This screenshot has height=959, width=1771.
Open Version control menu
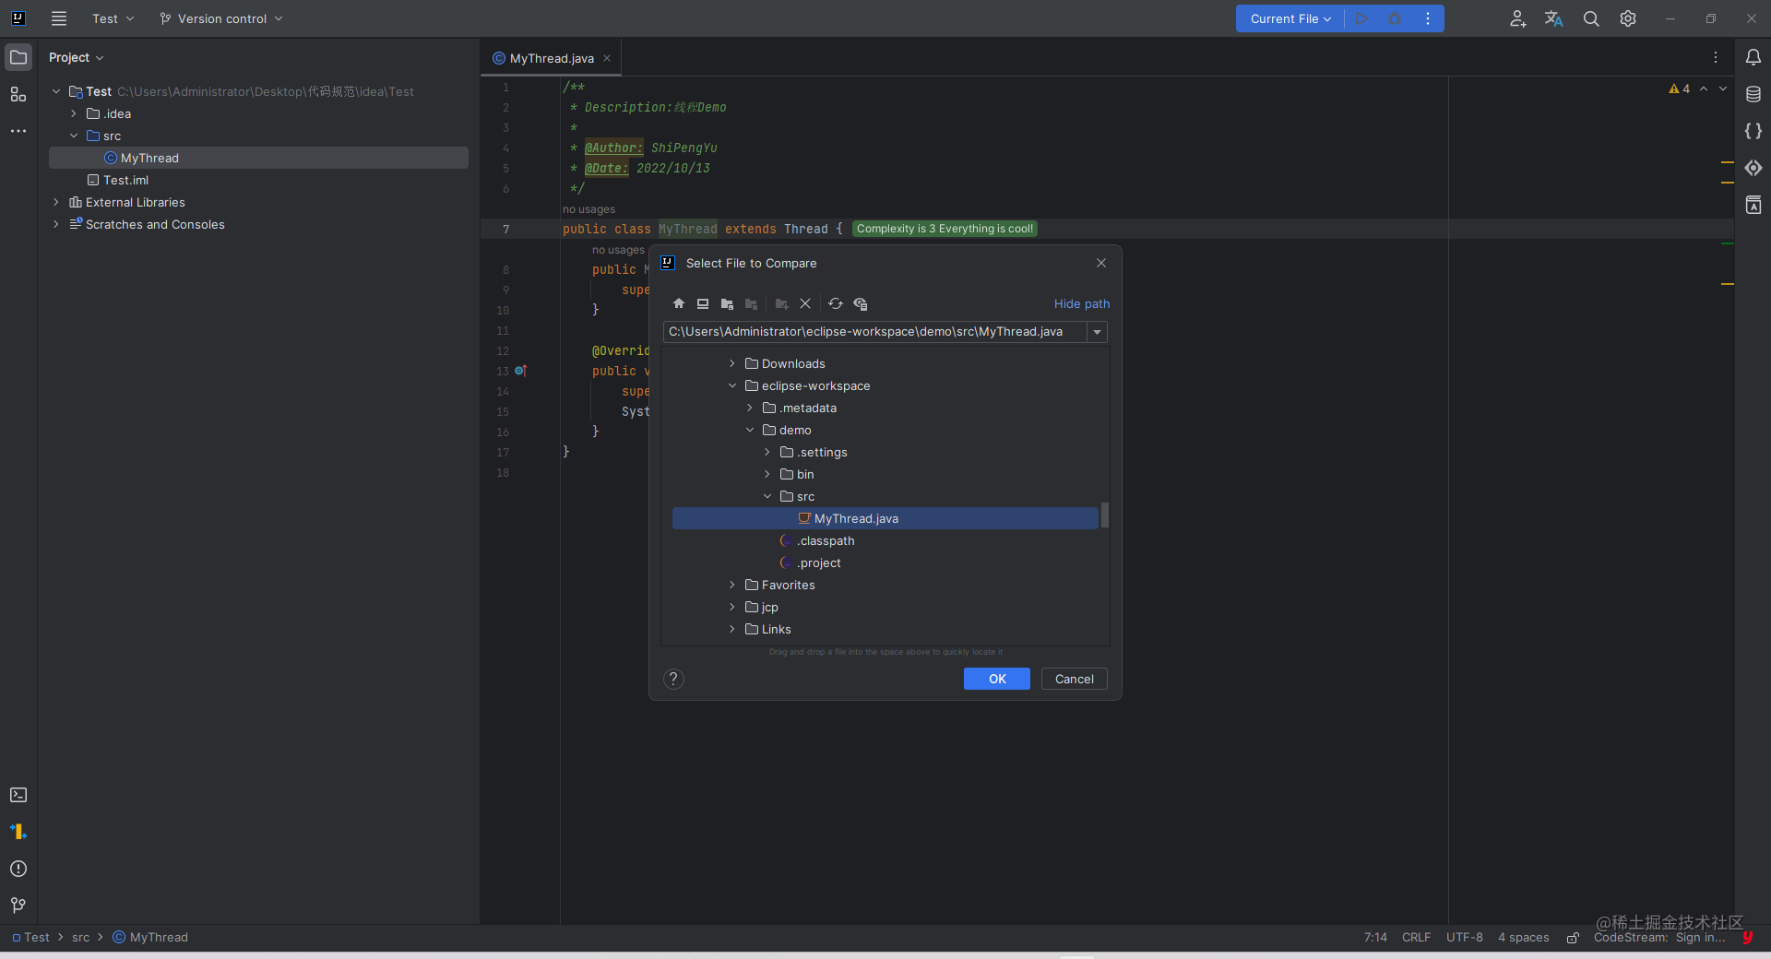pos(221,18)
